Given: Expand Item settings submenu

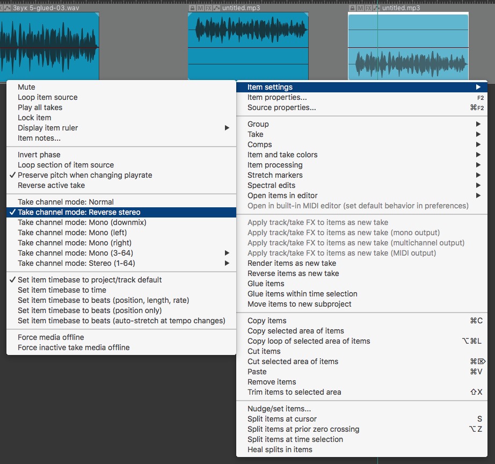Looking at the screenshot, I should (362, 87).
